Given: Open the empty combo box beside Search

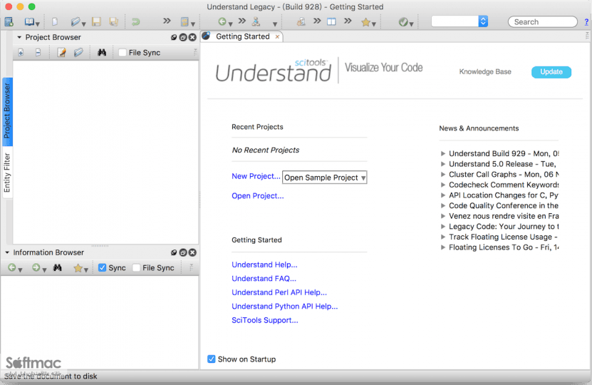Looking at the screenshot, I should point(459,21).
